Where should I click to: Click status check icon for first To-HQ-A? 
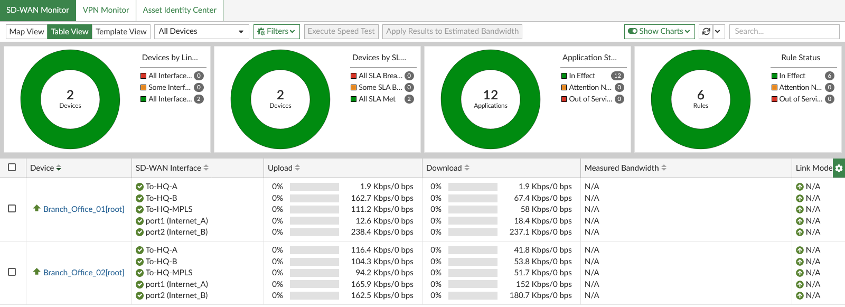[x=139, y=187]
